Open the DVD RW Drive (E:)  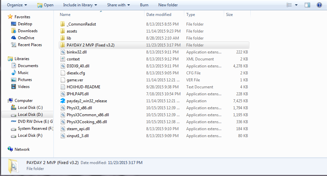pos(32,122)
